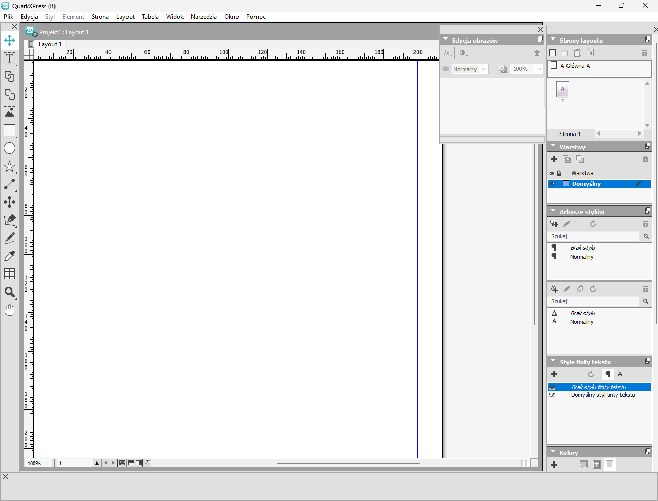658x501 pixels.
Task: Select the text Linking tool
Action: point(9,76)
